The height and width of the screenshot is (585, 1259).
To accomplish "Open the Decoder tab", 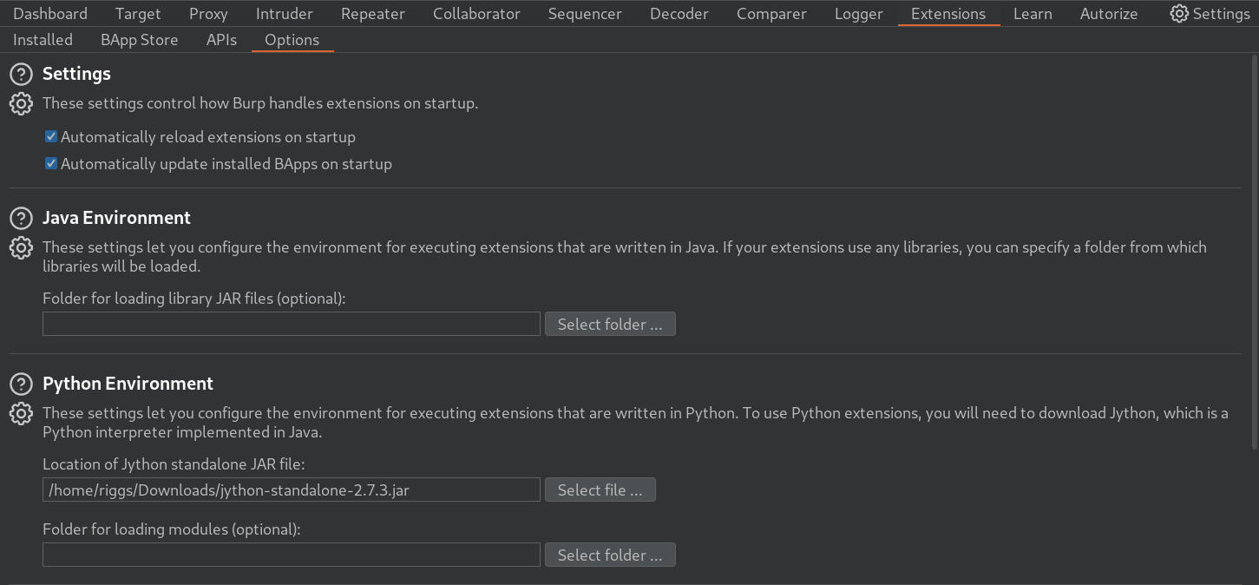I will 679,14.
